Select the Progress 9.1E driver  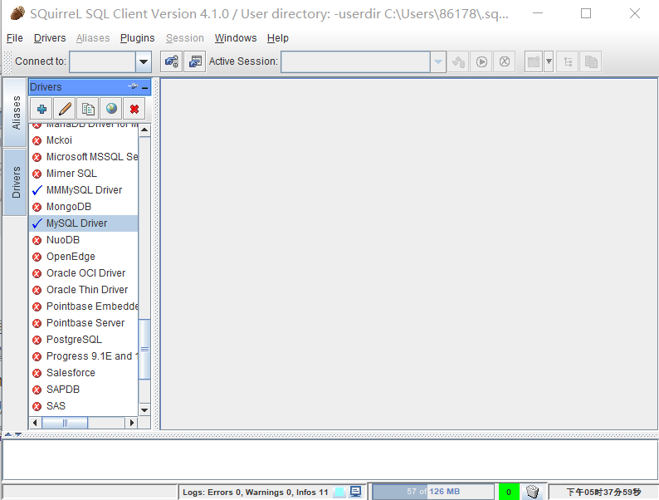tap(84, 356)
